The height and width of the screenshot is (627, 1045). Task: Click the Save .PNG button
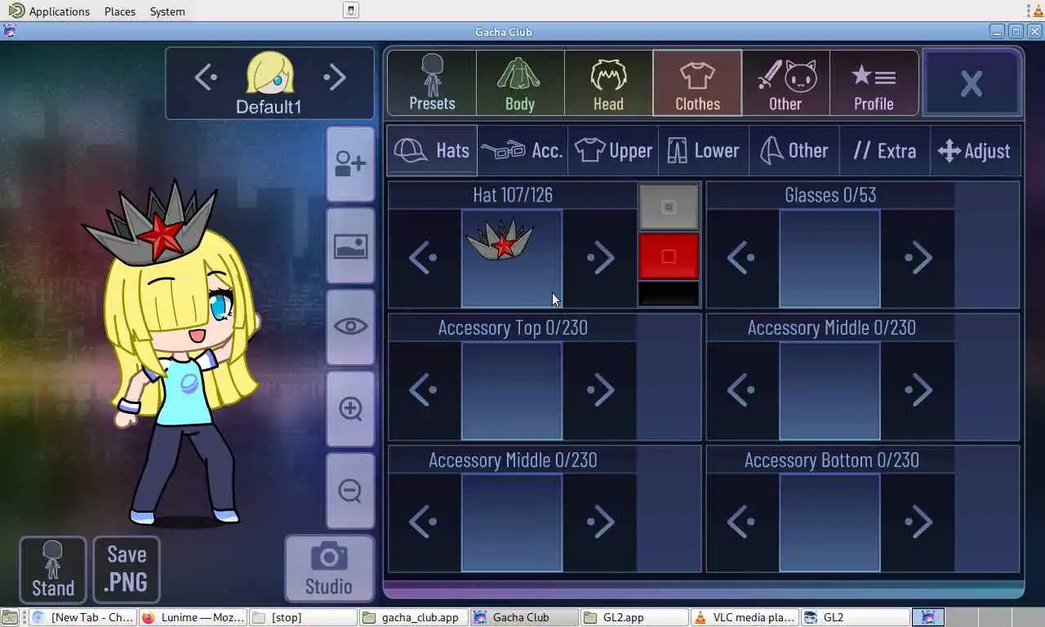(x=127, y=570)
